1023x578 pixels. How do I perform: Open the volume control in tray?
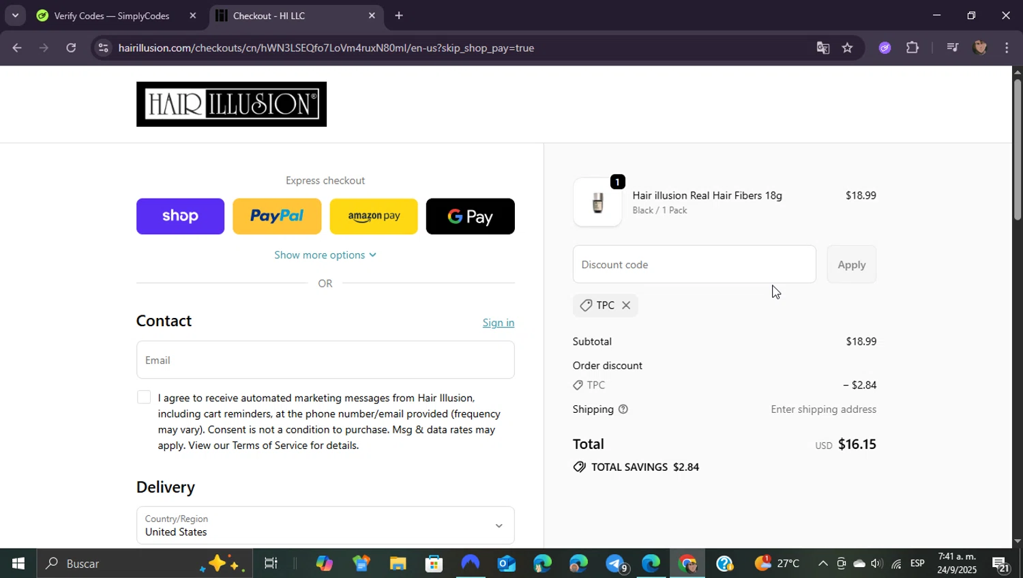tap(877, 564)
